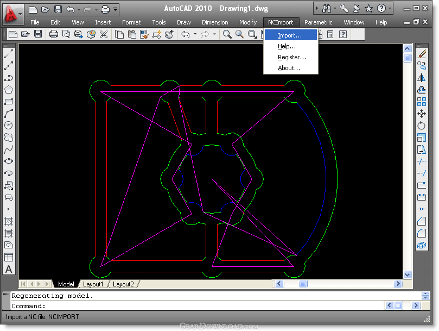Click the layout tabs first-tab navigation arrow
The height and width of the screenshot is (331, 439).
[23, 284]
